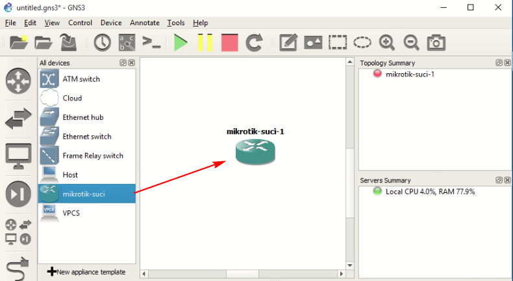This screenshot has width=513, height=281.
Task: Start all devices with green play button
Action: coord(181,43)
